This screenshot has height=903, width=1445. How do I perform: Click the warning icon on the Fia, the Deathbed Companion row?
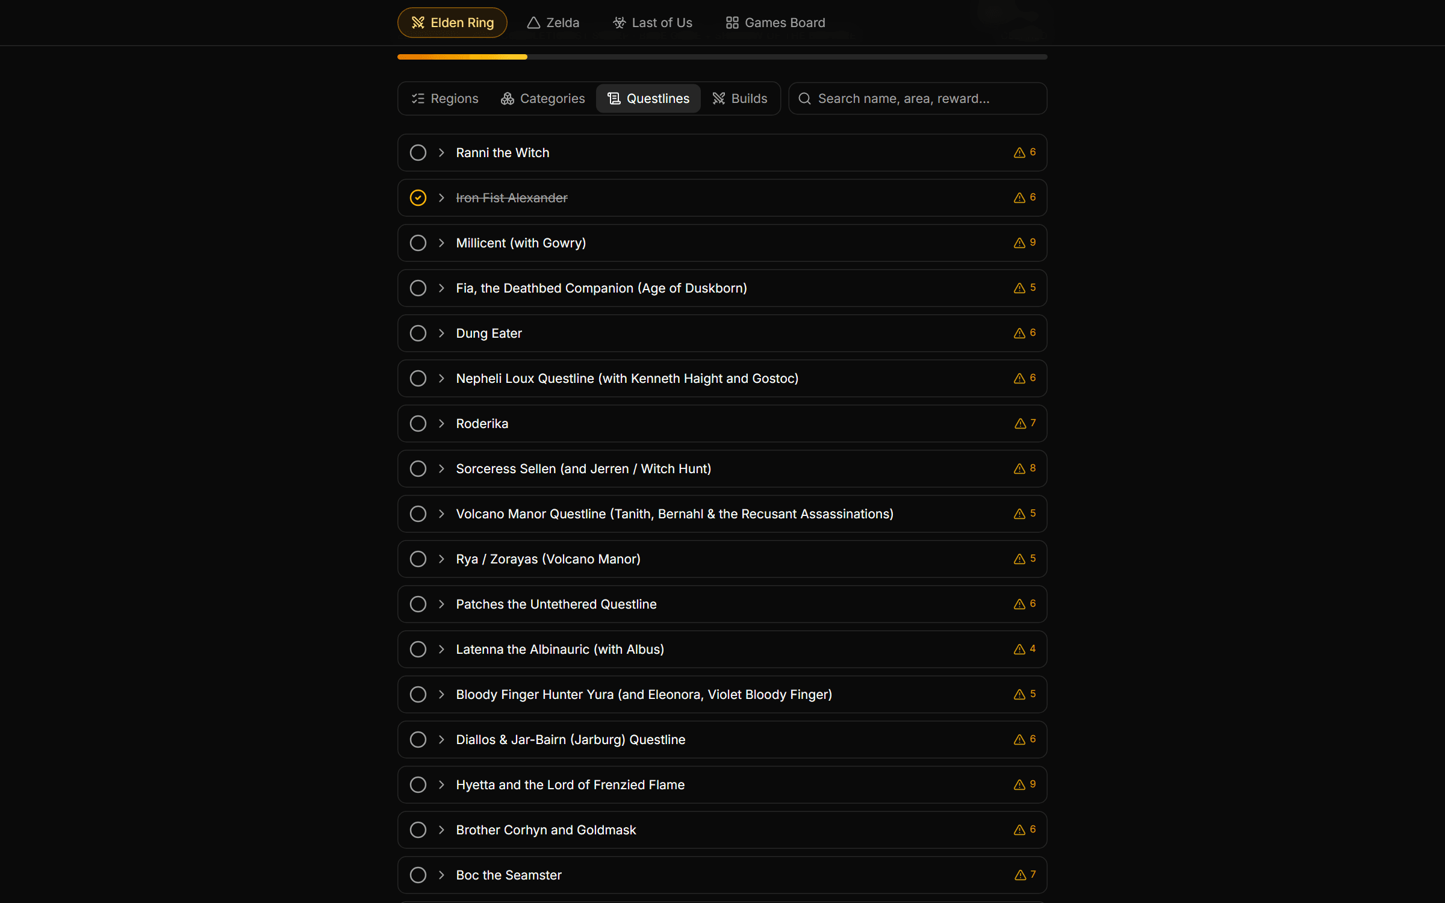(x=1019, y=288)
